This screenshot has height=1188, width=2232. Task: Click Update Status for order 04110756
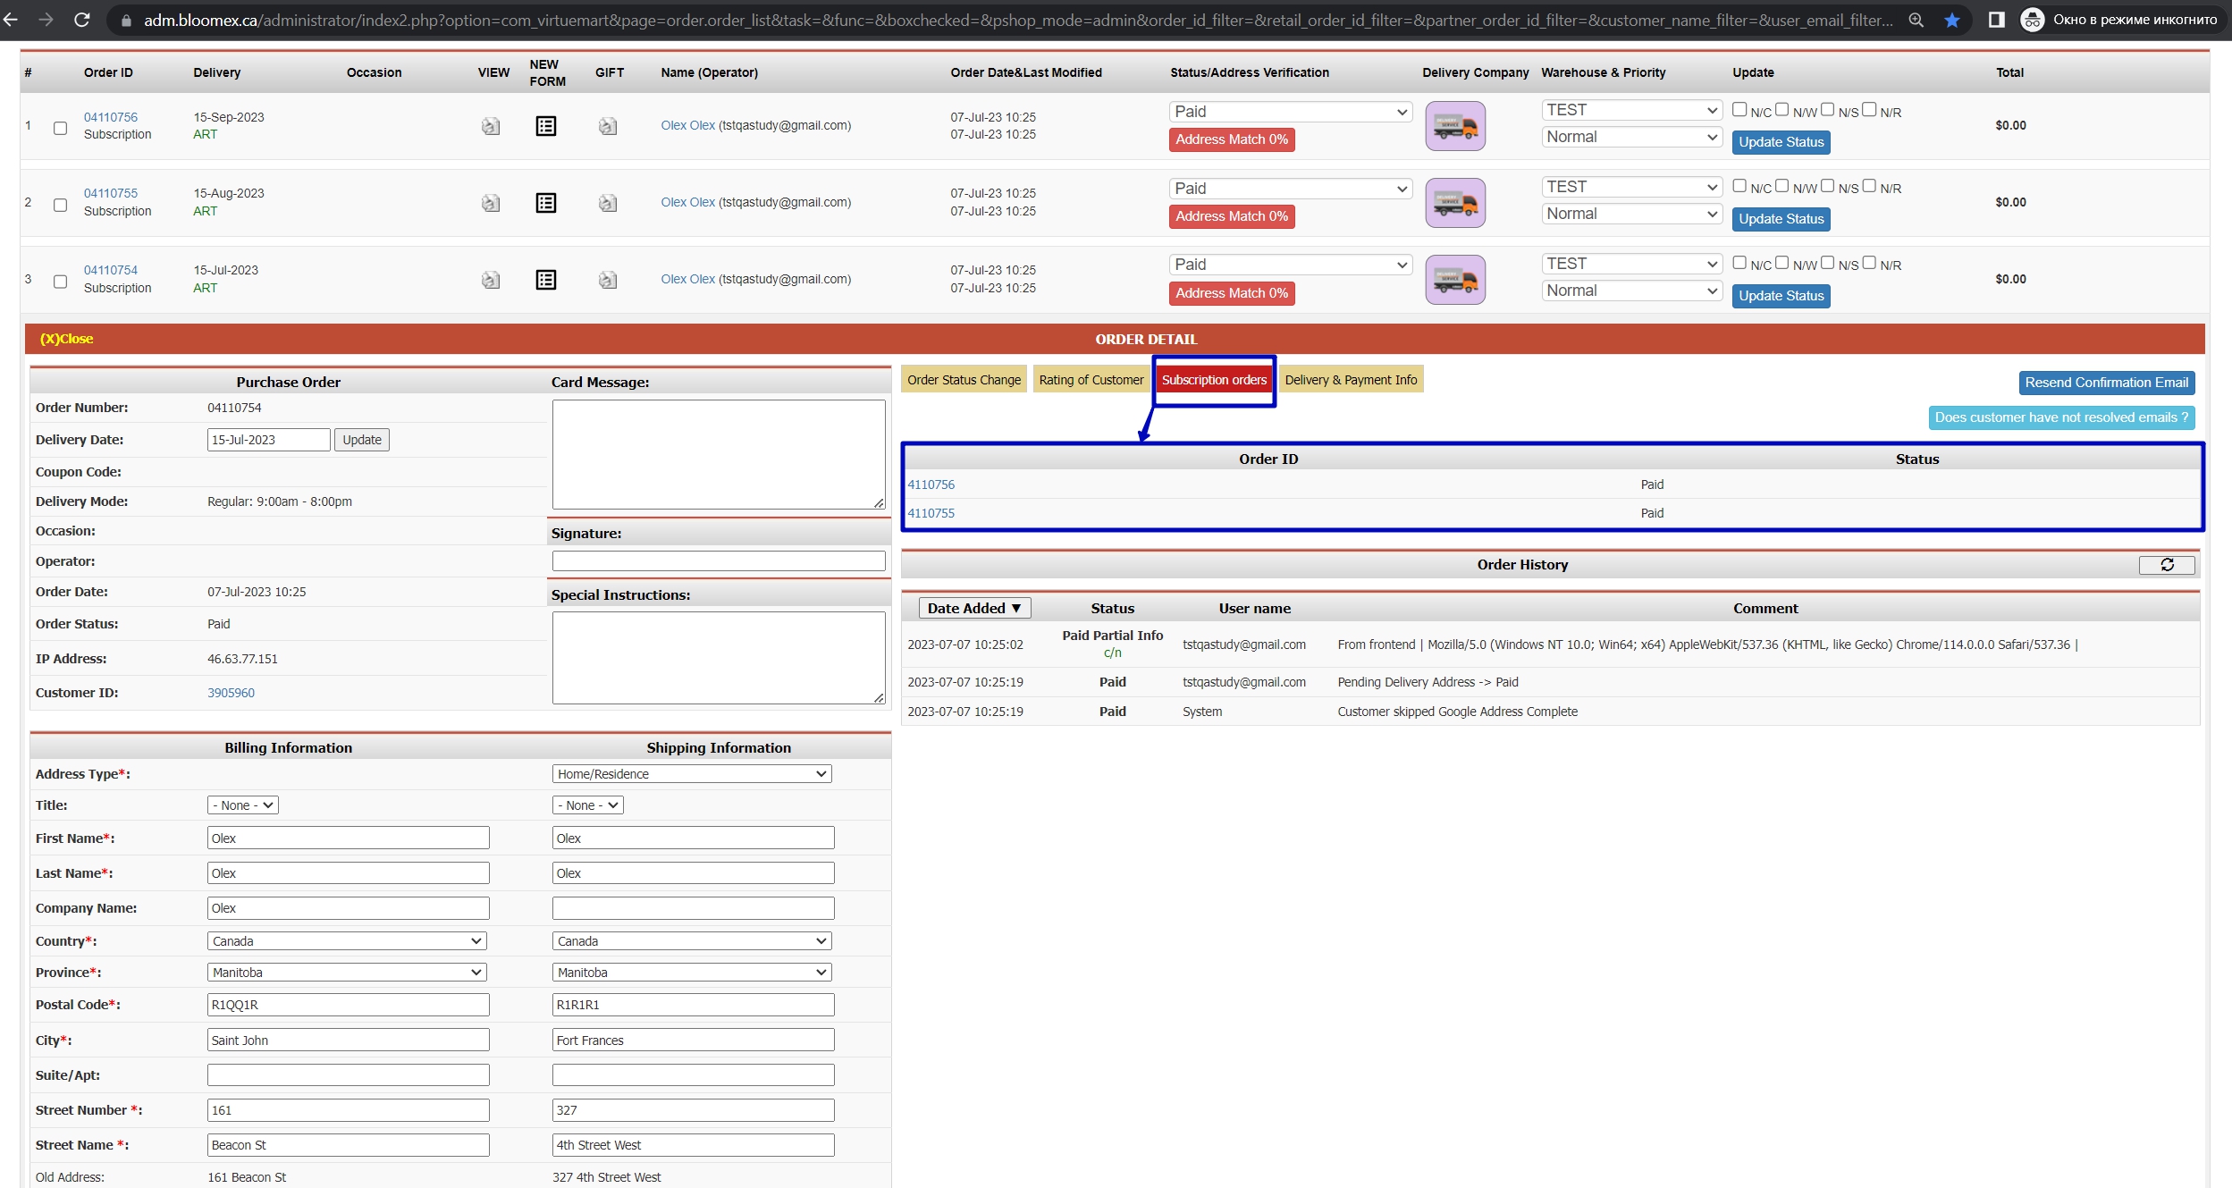tap(1781, 142)
